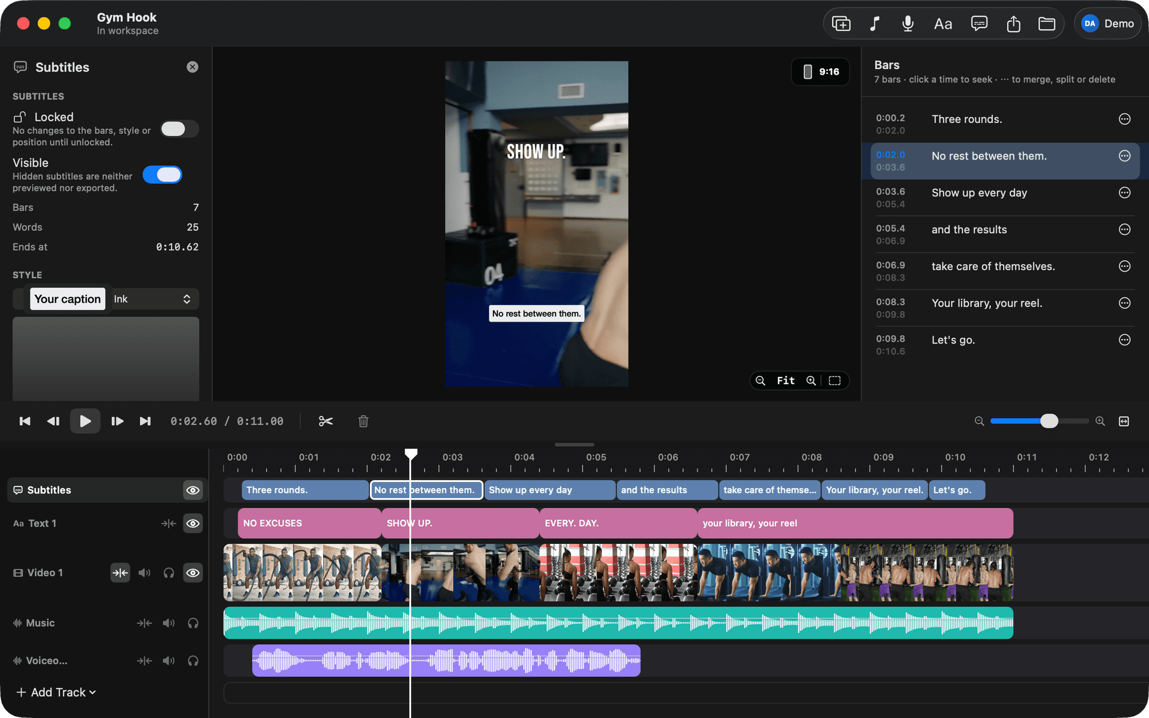Toggle snapping on Video 1 track

(x=120, y=573)
